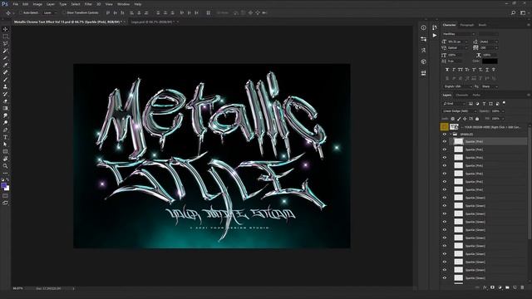Add a layer style (fx)

pyautogui.click(x=485, y=287)
